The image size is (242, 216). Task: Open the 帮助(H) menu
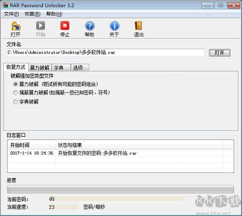(x=54, y=14)
